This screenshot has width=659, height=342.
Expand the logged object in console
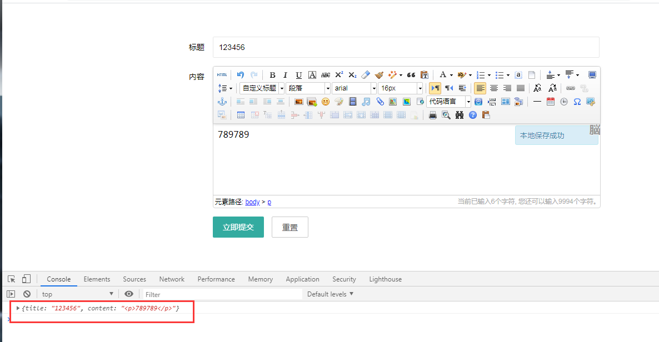(x=18, y=308)
